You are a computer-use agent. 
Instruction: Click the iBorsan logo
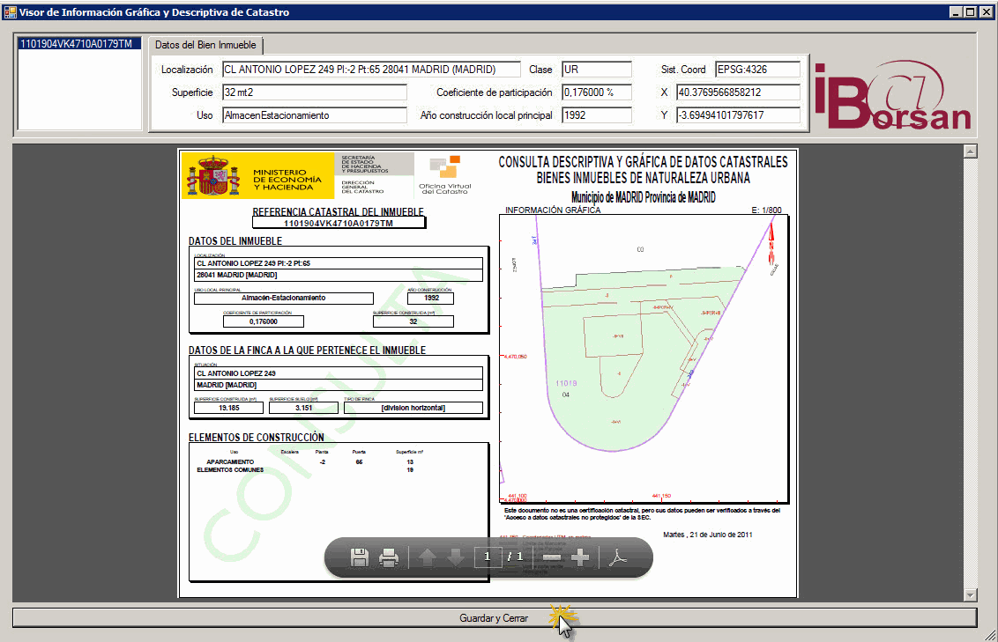click(892, 95)
